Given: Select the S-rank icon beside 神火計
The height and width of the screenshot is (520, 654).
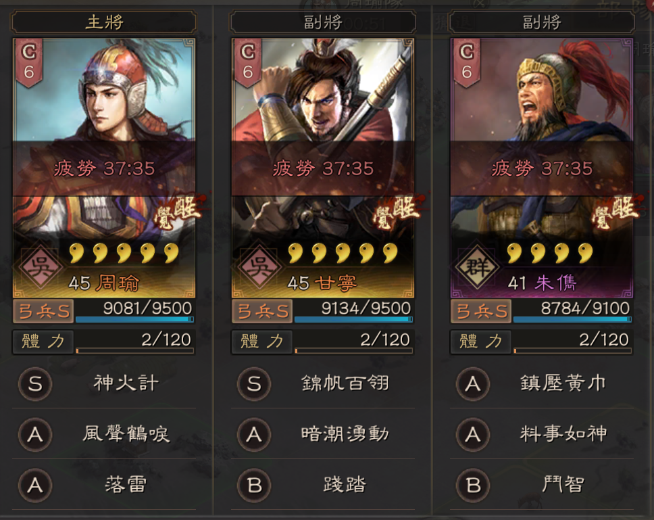Looking at the screenshot, I should (35, 383).
